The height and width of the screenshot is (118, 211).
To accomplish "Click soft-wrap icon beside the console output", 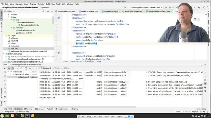I will point(205,80).
